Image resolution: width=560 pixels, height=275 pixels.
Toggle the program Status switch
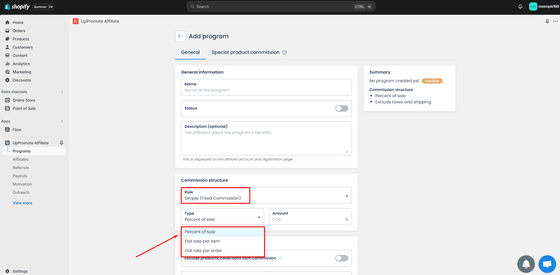(x=342, y=108)
